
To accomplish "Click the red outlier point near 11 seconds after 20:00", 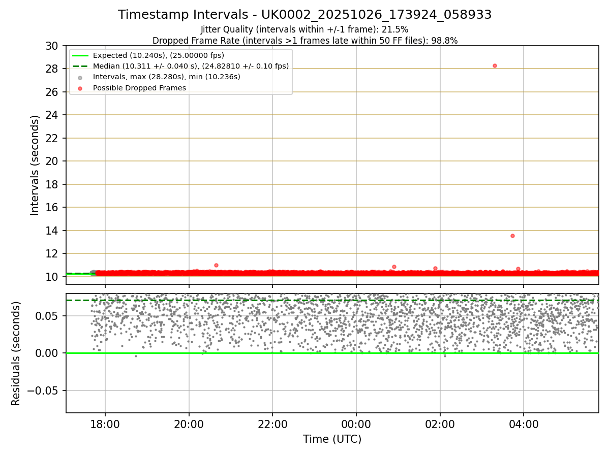I will 216,265.
